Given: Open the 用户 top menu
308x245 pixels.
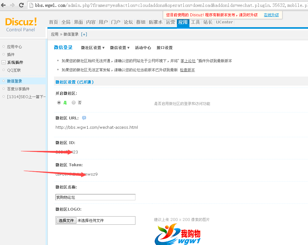Looking at the screenshot, I should pos(103,22).
